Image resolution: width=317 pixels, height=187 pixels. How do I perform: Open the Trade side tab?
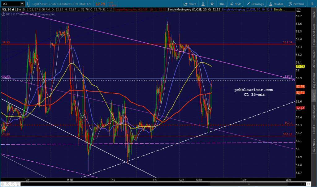(314, 15)
